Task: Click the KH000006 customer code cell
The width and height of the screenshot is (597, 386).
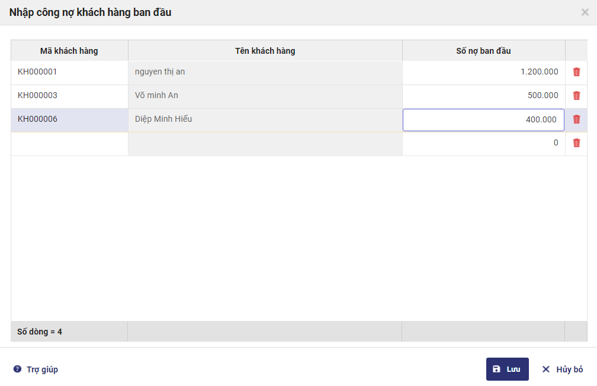Action: [x=69, y=119]
